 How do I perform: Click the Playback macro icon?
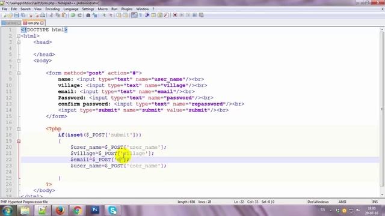188,15
